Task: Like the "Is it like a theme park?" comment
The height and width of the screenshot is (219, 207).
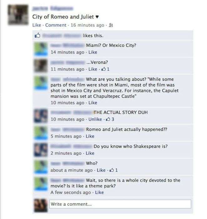Action: (x=99, y=192)
